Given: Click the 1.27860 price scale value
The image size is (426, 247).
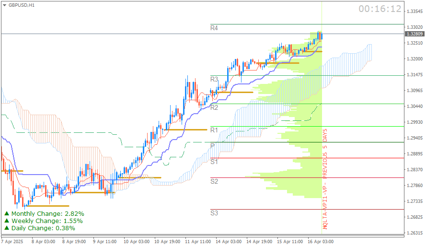Looking at the screenshot, I should (x=414, y=186).
